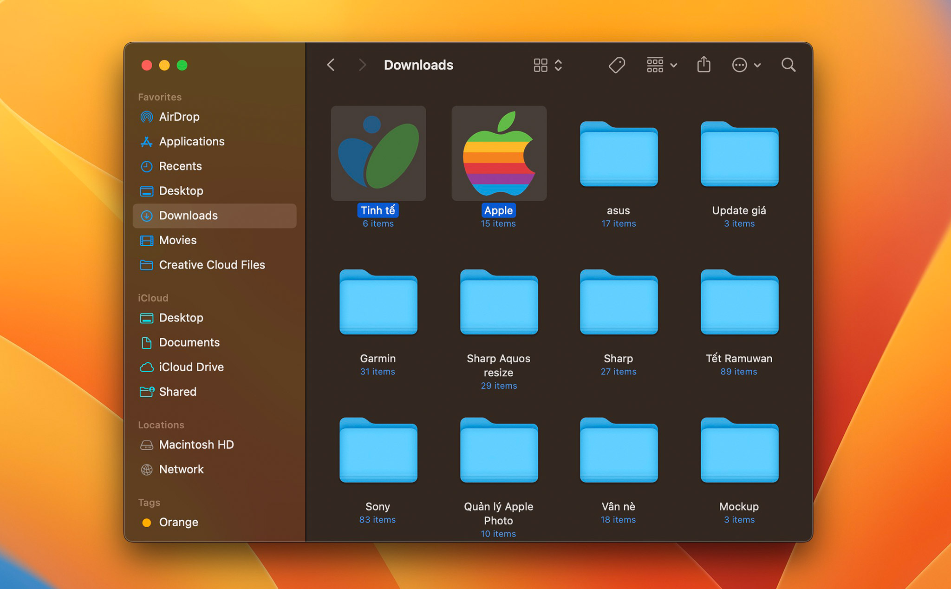Click the Documents page icon
The image size is (951, 589).
[147, 343]
